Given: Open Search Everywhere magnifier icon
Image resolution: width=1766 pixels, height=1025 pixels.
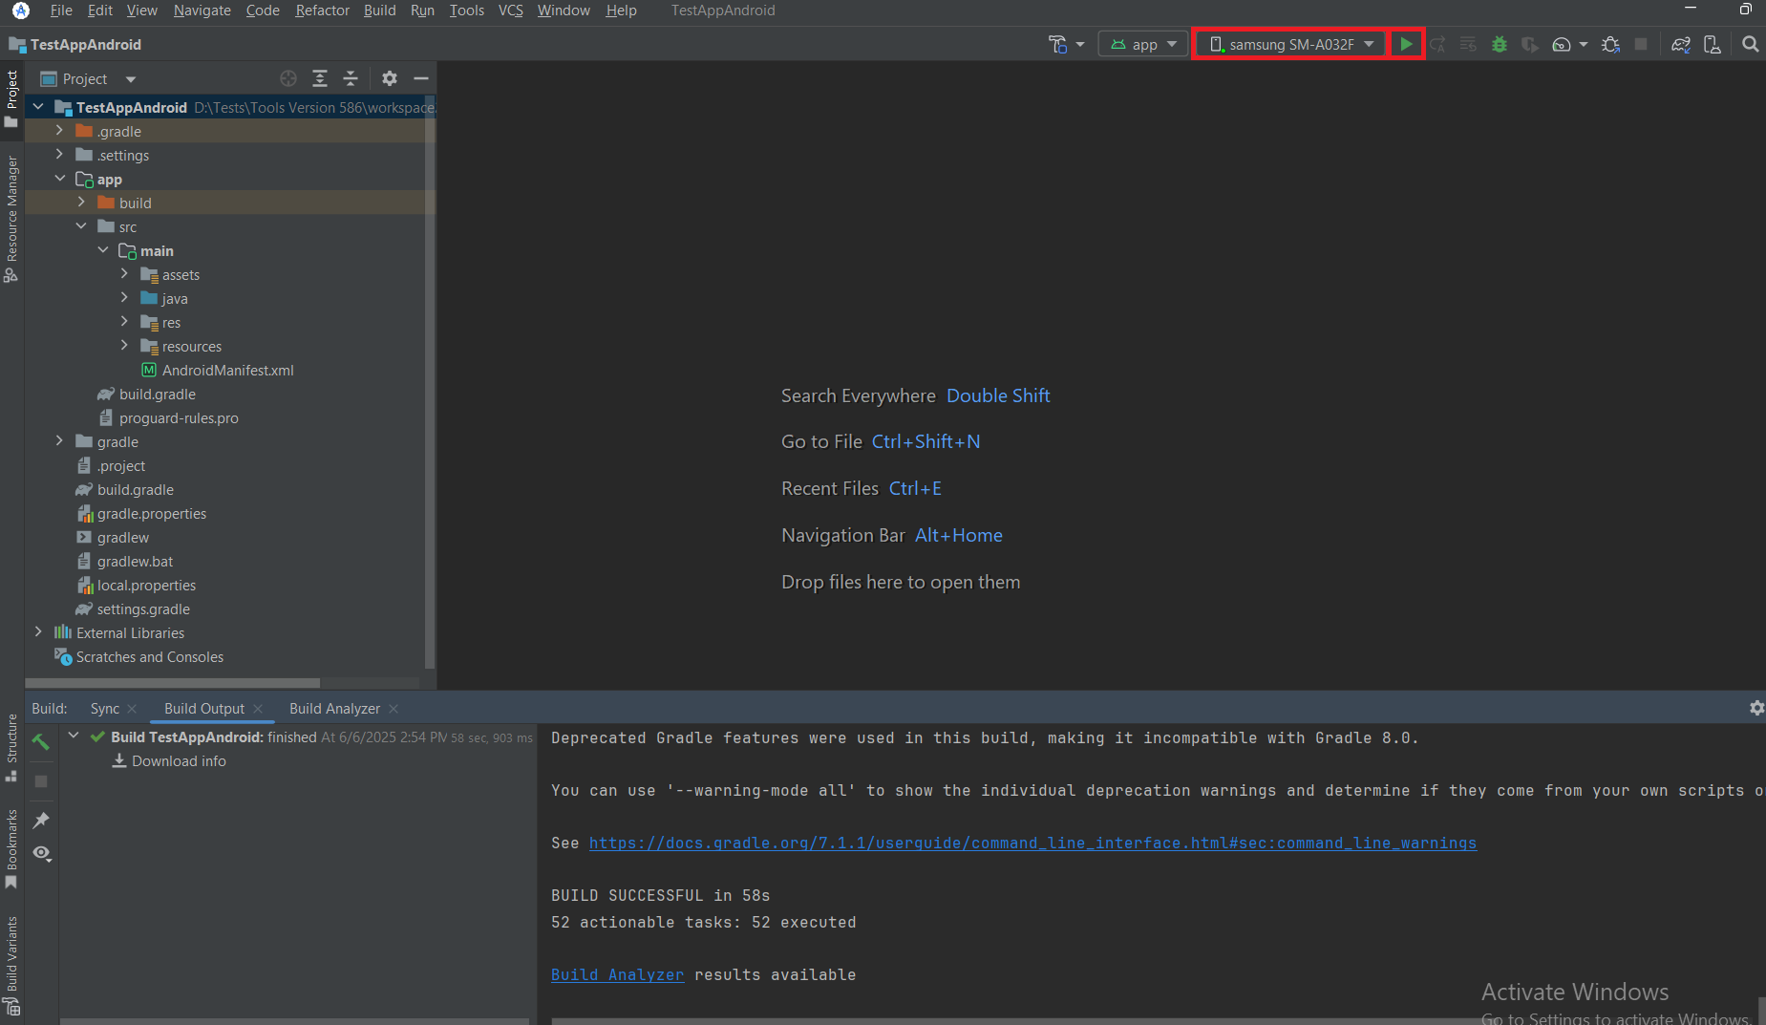Looking at the screenshot, I should [1750, 44].
